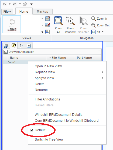Open the annotations panel tab icon
The width and height of the screenshot is (113, 150).
point(14,46)
